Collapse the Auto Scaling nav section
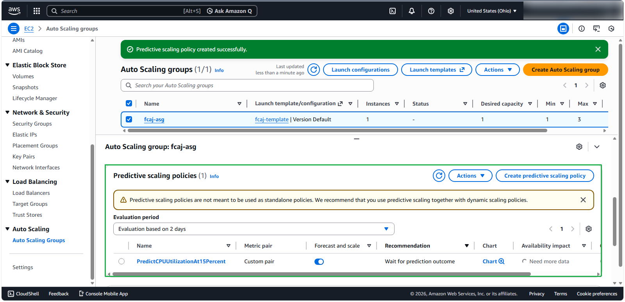This screenshot has height=302, width=625. point(7,229)
